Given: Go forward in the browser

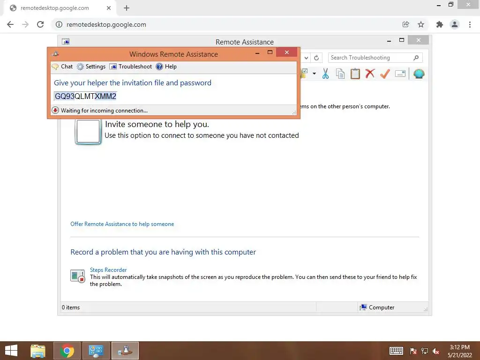Looking at the screenshot, I should pyautogui.click(x=25, y=24).
